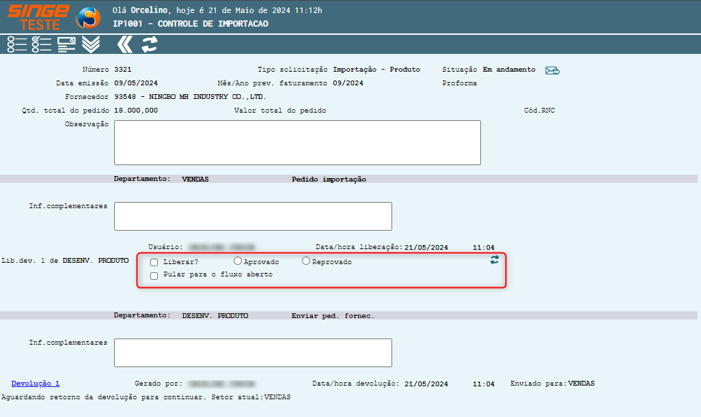Click the Singe orange globe logo
Image resolution: width=701 pixels, height=417 pixels.
pos(88,17)
